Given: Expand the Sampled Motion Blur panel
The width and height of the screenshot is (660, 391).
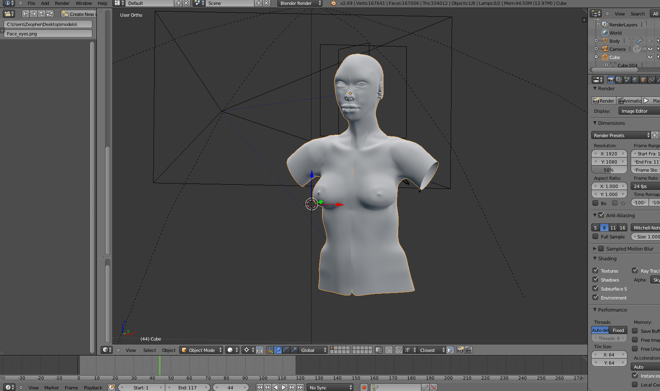Looking at the screenshot, I should tap(595, 249).
